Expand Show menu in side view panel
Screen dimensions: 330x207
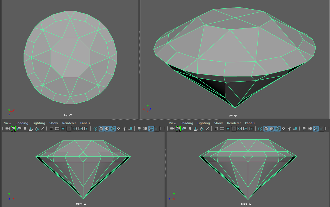218,123
